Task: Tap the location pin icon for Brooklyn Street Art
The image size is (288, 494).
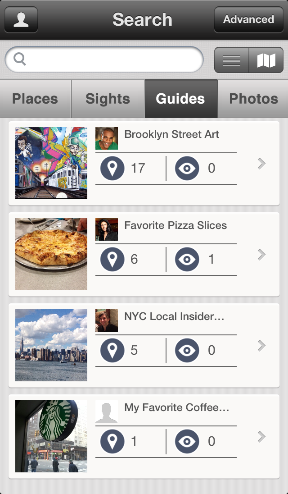Action: 112,169
